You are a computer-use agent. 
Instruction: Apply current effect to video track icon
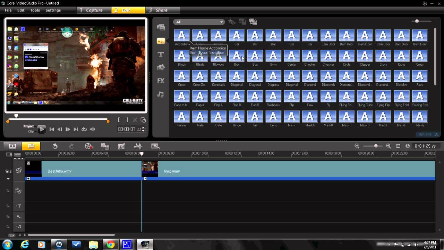pyautogui.click(x=242, y=22)
